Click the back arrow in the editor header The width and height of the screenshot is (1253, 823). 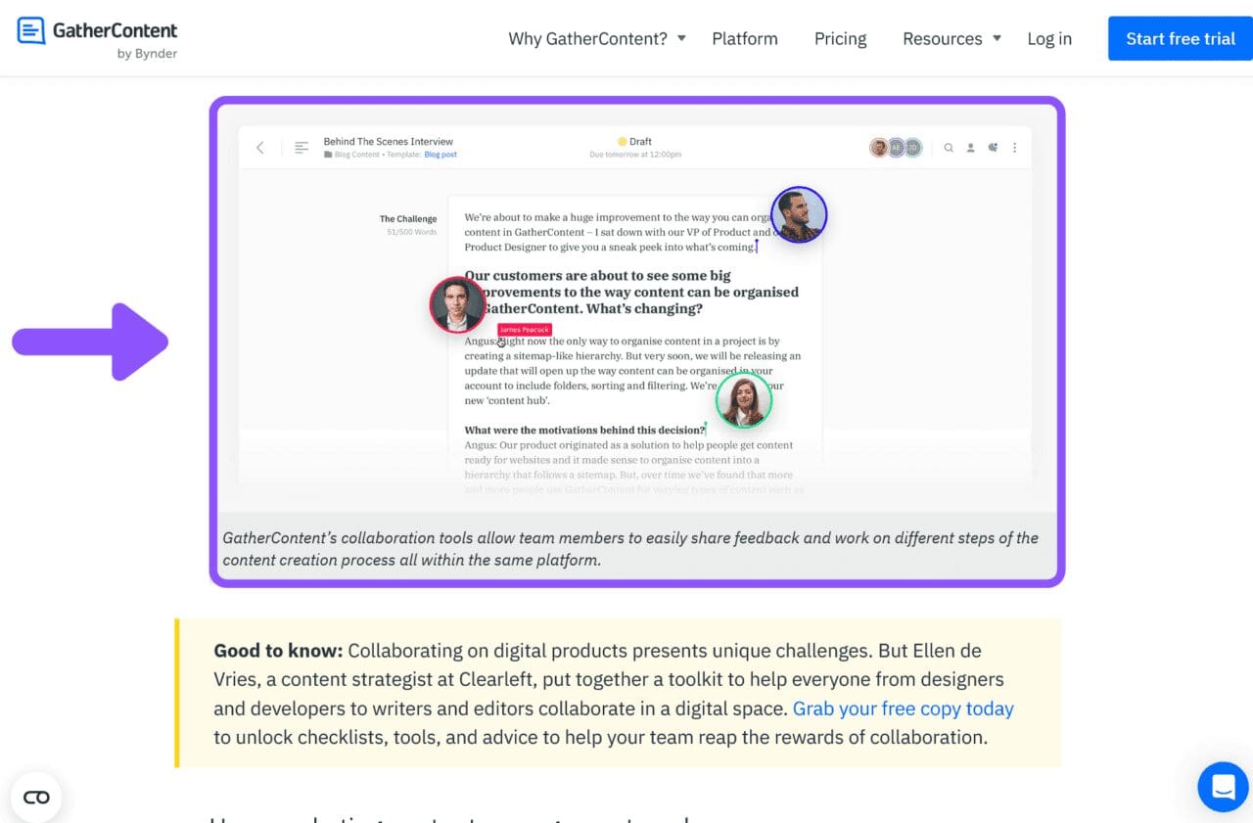260,148
